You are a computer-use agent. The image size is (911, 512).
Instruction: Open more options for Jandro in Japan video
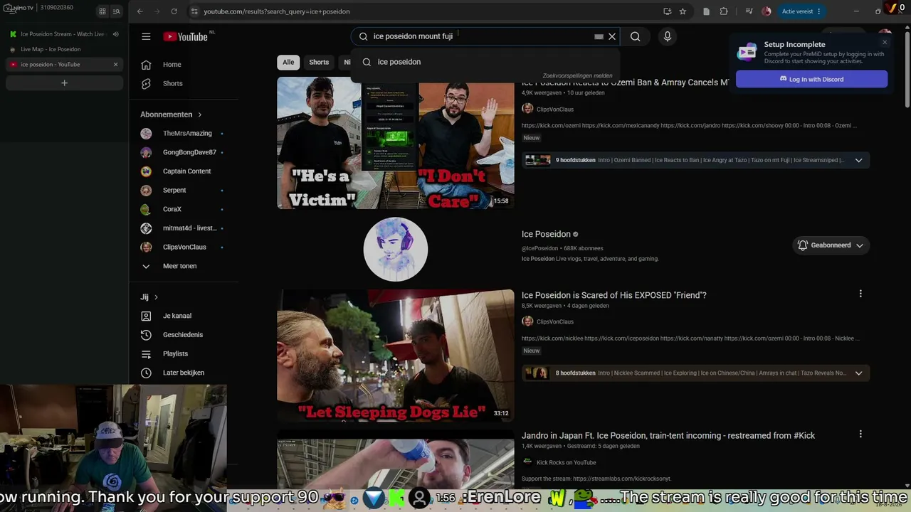click(860, 434)
